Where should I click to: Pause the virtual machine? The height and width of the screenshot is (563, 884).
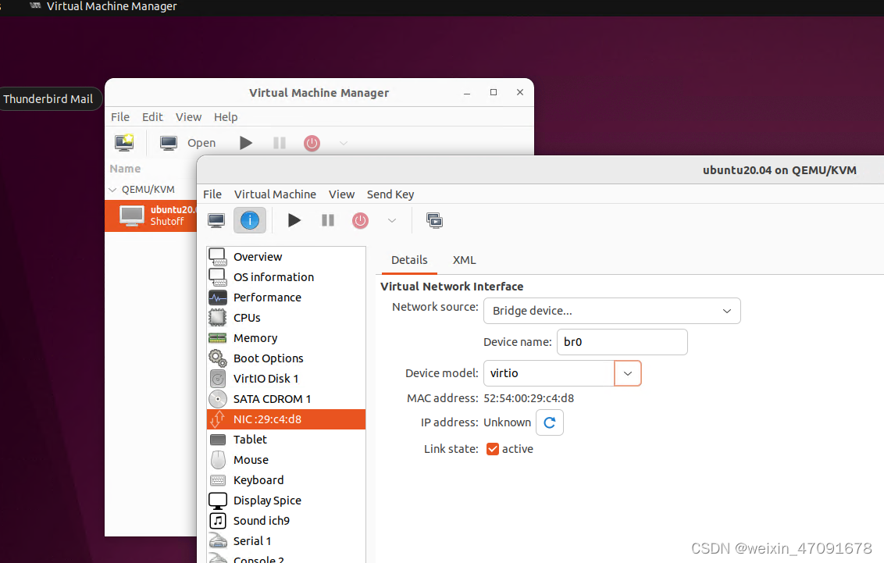point(327,220)
